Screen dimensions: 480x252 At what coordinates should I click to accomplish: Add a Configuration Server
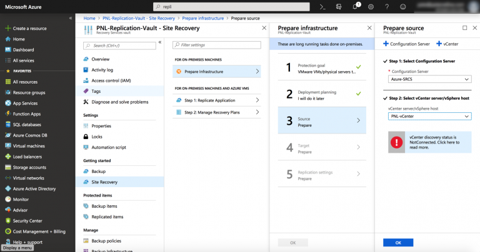[x=406, y=44]
